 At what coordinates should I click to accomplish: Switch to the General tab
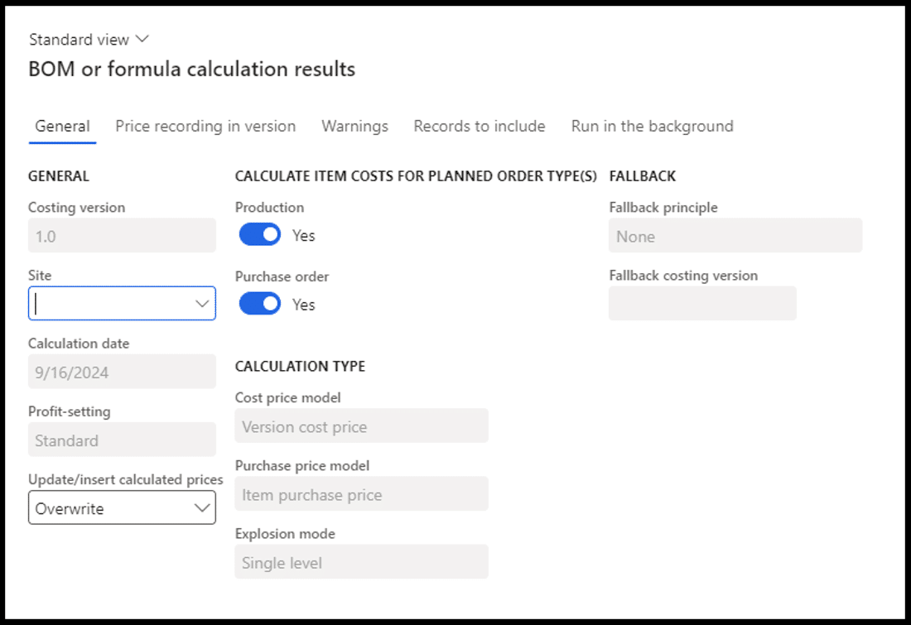[62, 127]
